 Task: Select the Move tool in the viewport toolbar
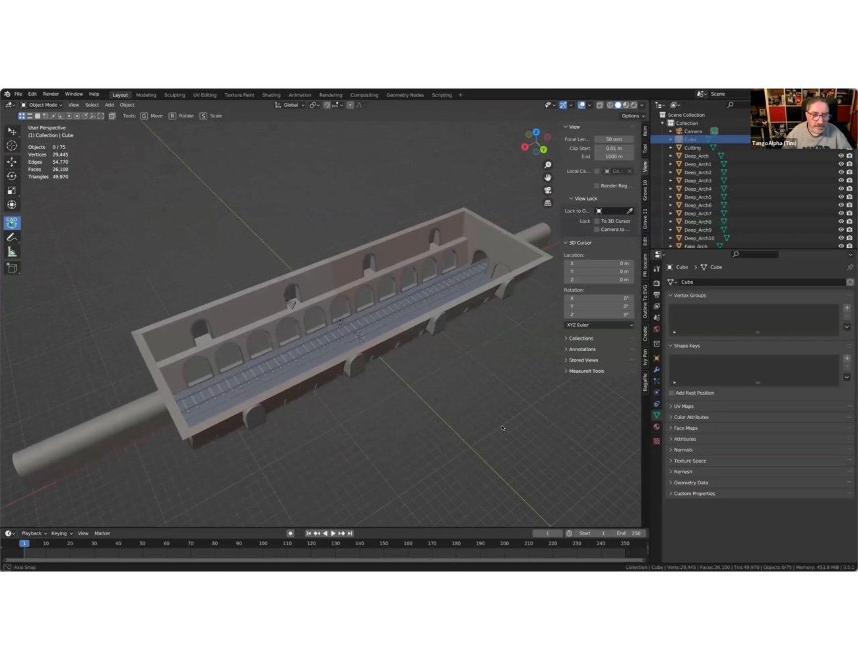coord(12,161)
